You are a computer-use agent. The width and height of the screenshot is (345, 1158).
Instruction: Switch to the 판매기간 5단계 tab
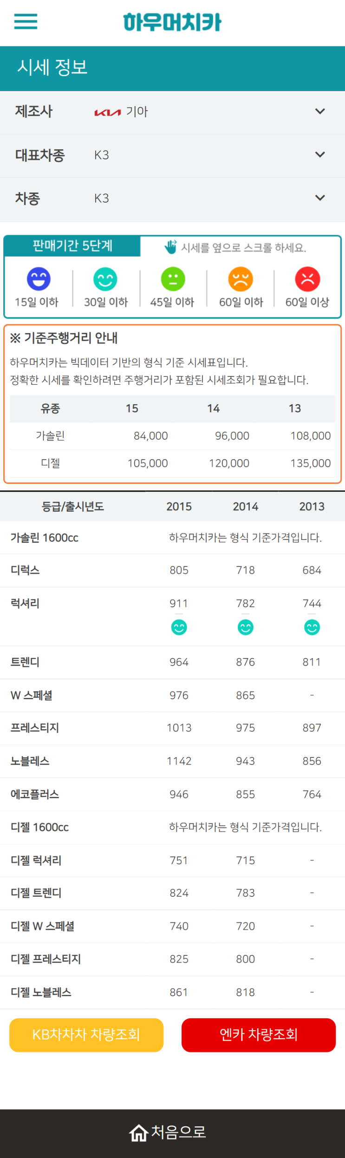click(x=72, y=246)
